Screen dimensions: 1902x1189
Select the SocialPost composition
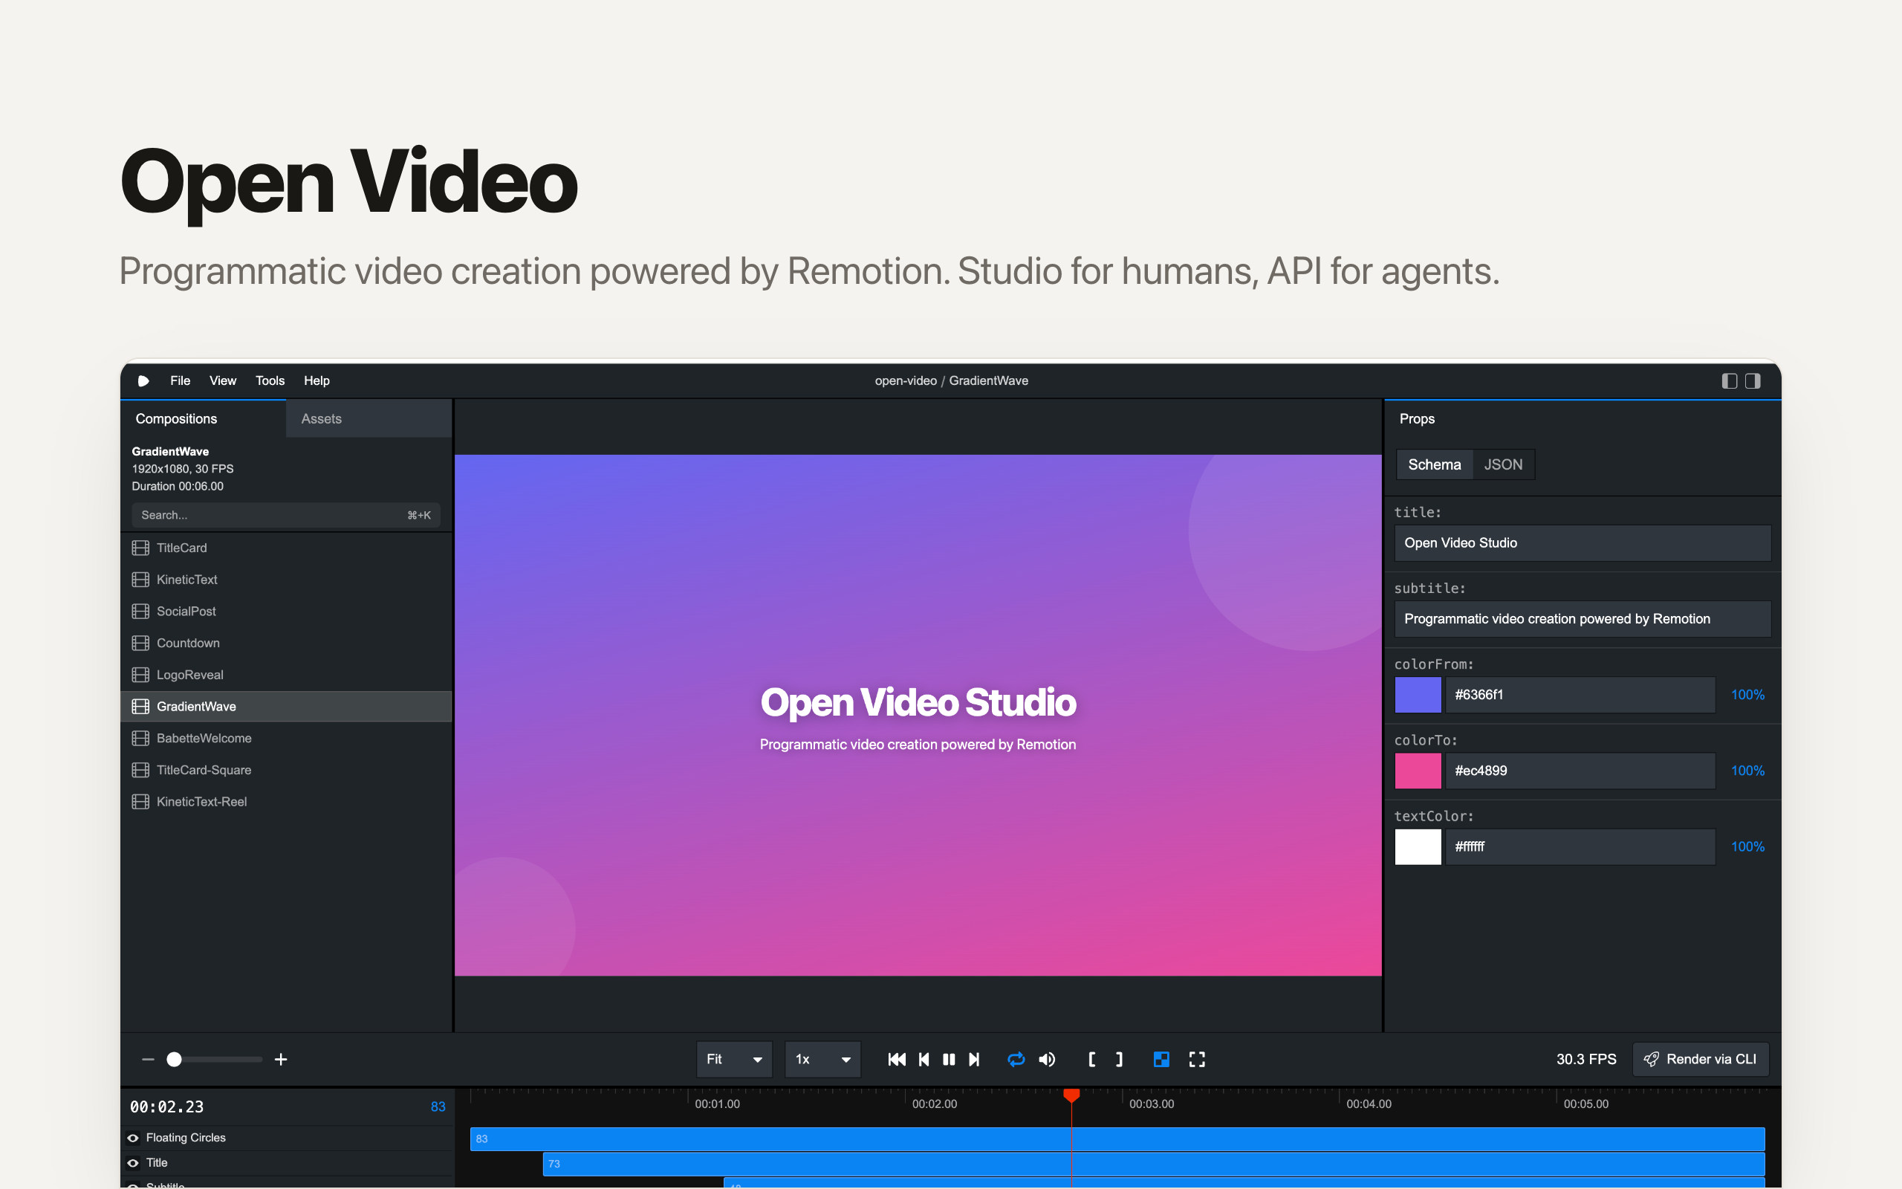tap(286, 611)
